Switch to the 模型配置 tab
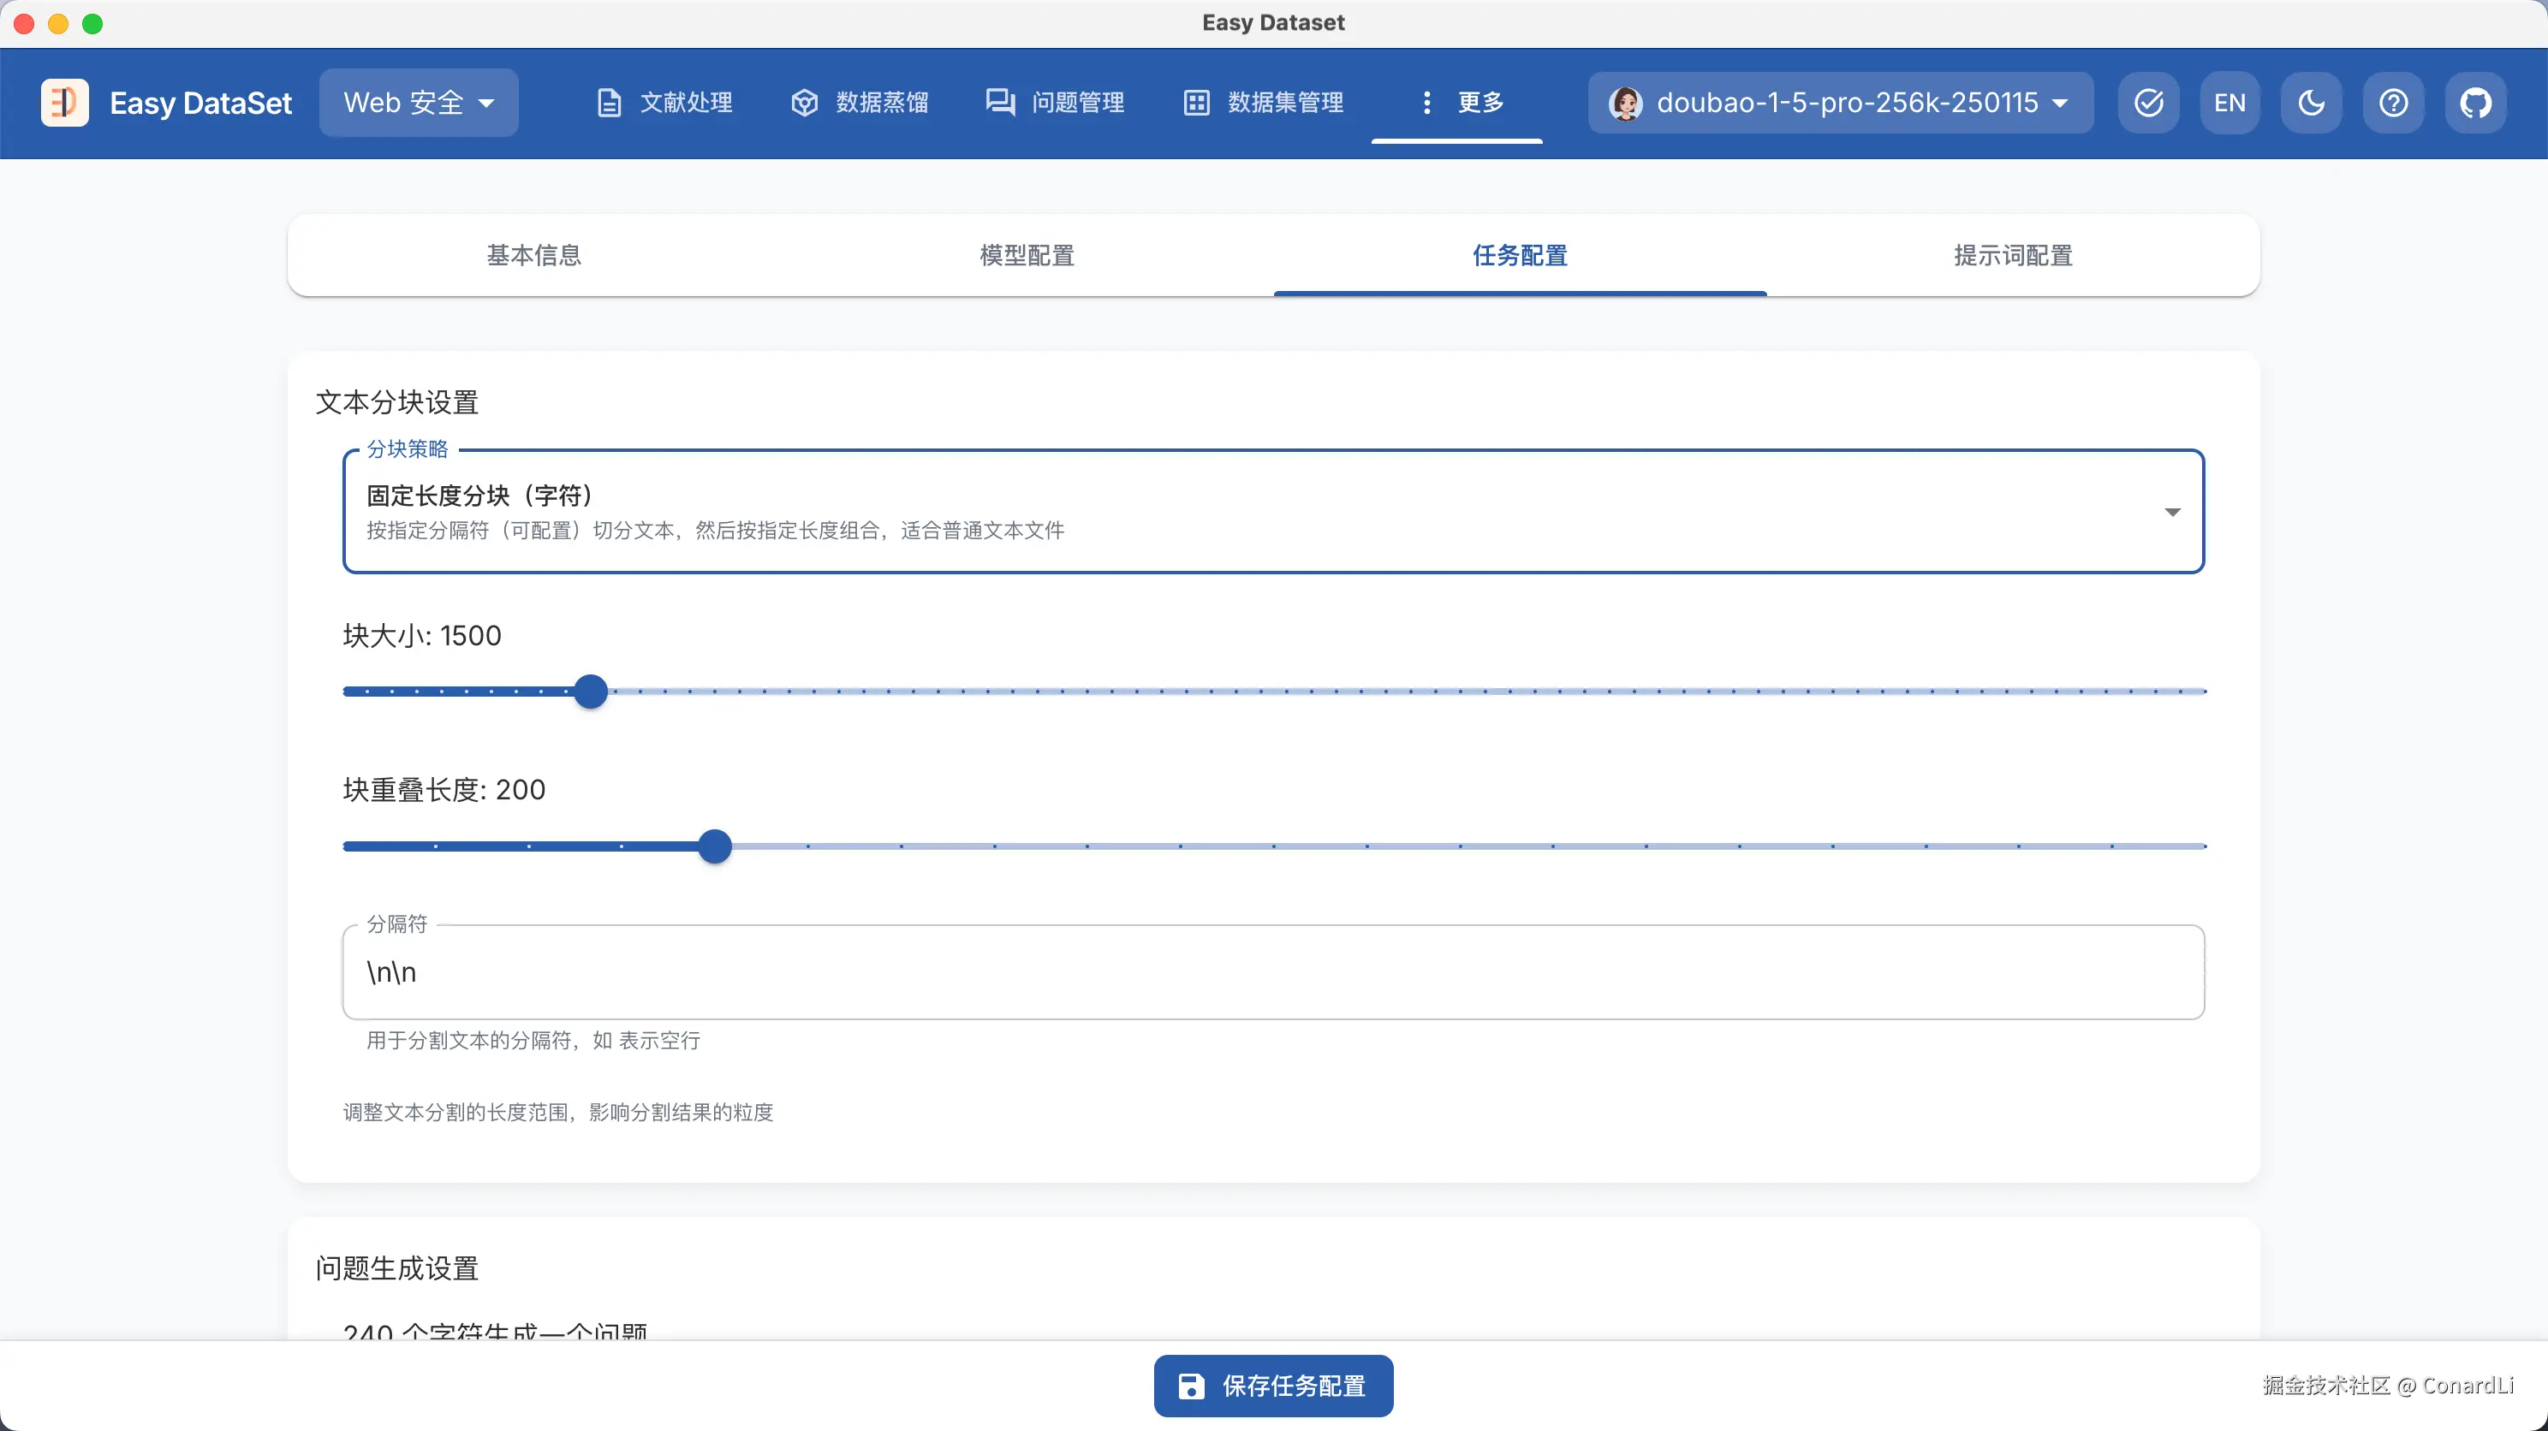This screenshot has height=1431, width=2548. pos(1027,255)
